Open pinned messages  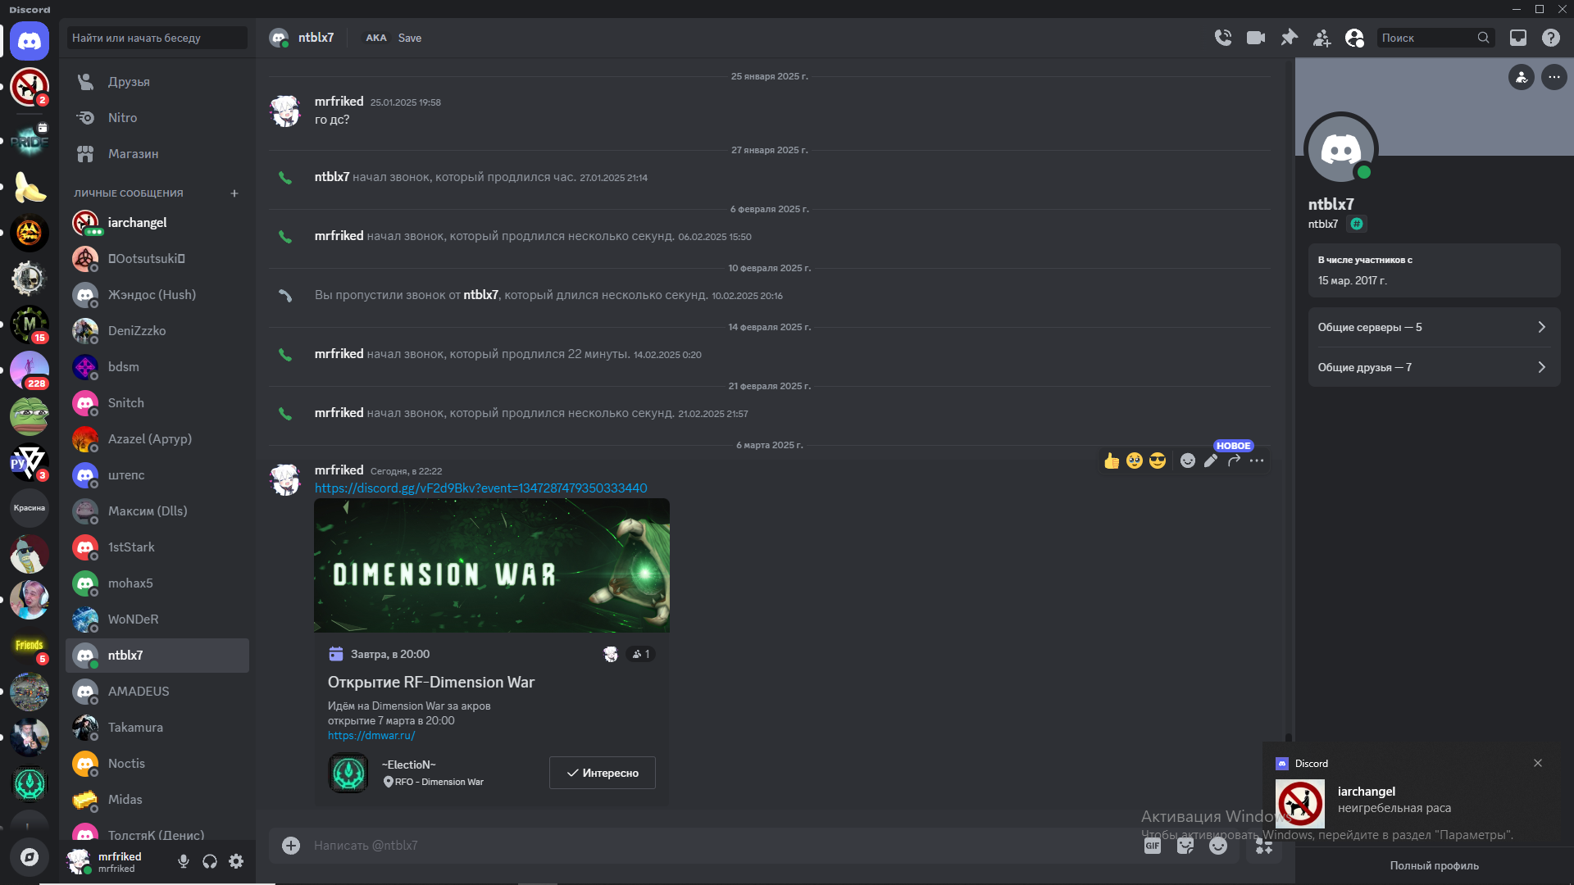click(1290, 38)
